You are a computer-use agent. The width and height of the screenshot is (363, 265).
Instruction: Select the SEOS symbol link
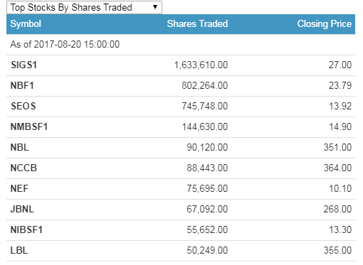point(23,106)
